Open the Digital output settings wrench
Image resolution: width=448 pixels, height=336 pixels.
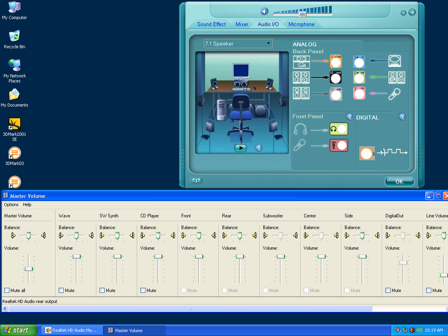pyautogui.click(x=402, y=117)
